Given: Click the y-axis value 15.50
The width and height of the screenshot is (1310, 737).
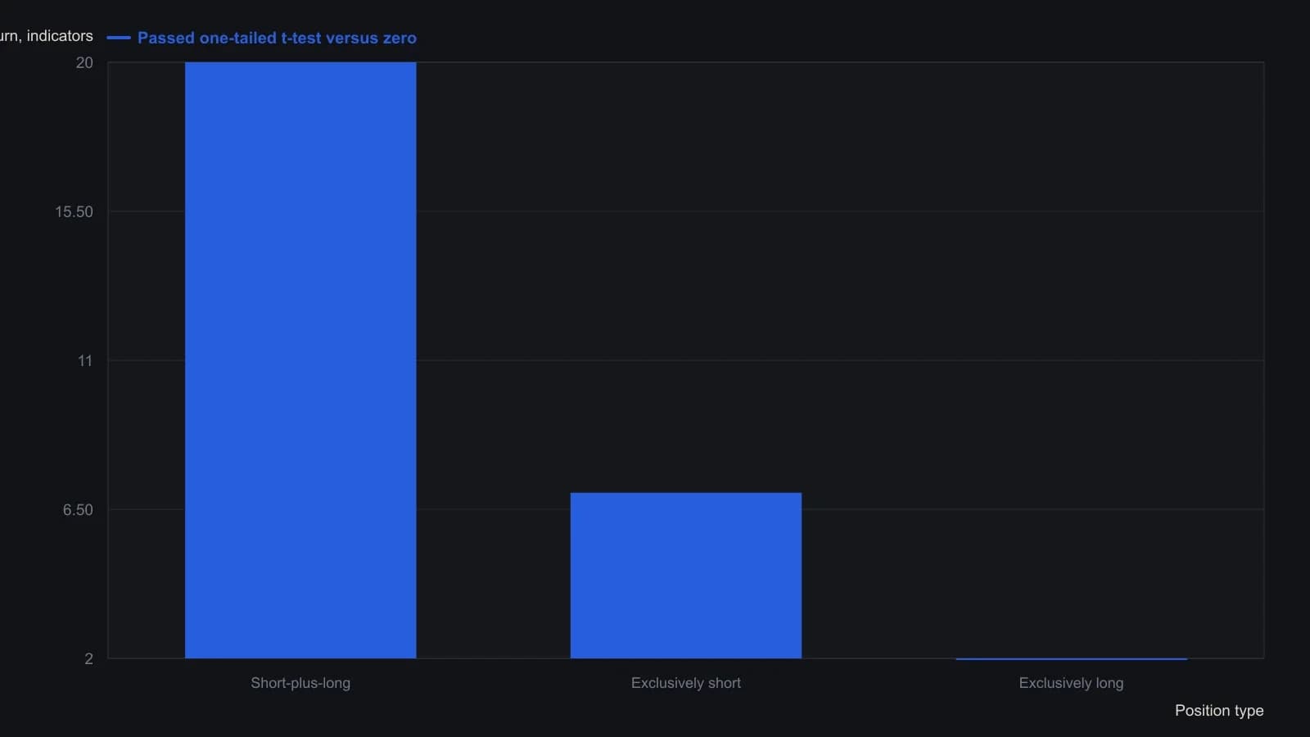Looking at the screenshot, I should [x=74, y=212].
